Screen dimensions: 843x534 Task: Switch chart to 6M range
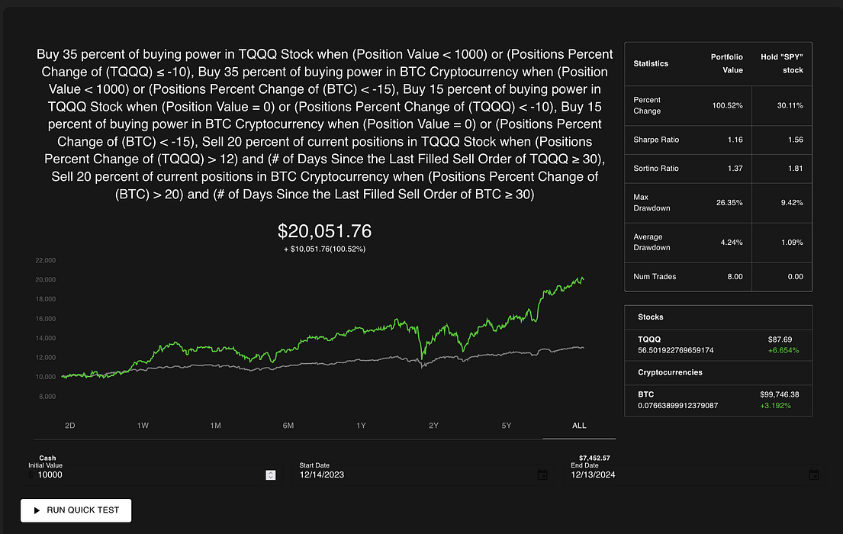click(288, 426)
